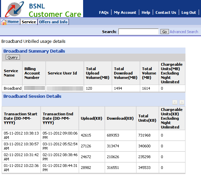Click the Go search button
The width and height of the screenshot is (201, 175).
[165, 32]
